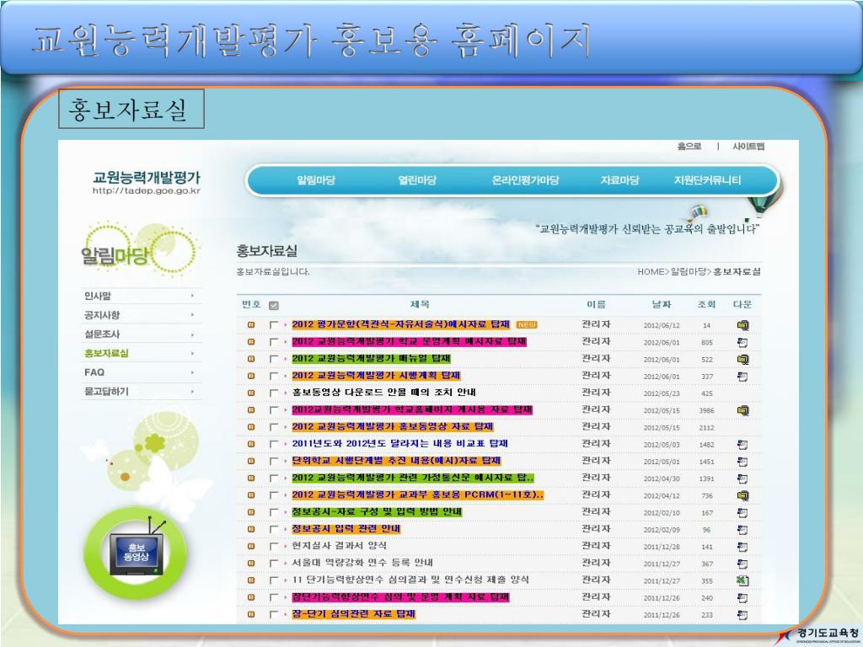Expand the 홍보자료실 sidebar arrow
The image size is (863, 647).
pyautogui.click(x=192, y=353)
